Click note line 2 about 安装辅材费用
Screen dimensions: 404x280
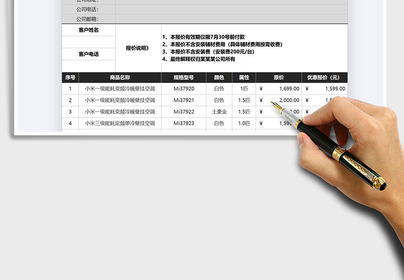click(x=222, y=44)
